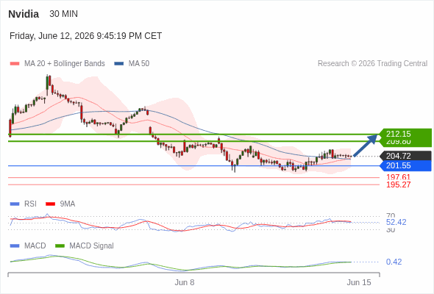Click the MA 20 + Bollinger Bands legend swatch
Screen dimensions: 434x294
tap(15, 64)
